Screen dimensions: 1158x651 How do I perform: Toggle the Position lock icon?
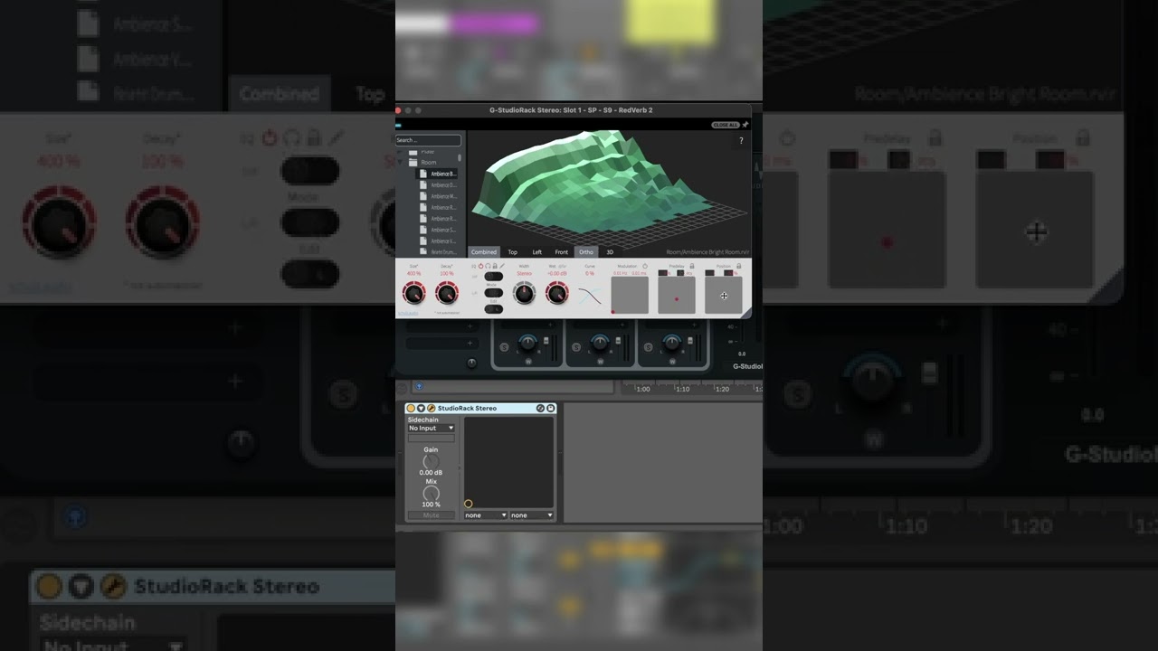point(739,266)
